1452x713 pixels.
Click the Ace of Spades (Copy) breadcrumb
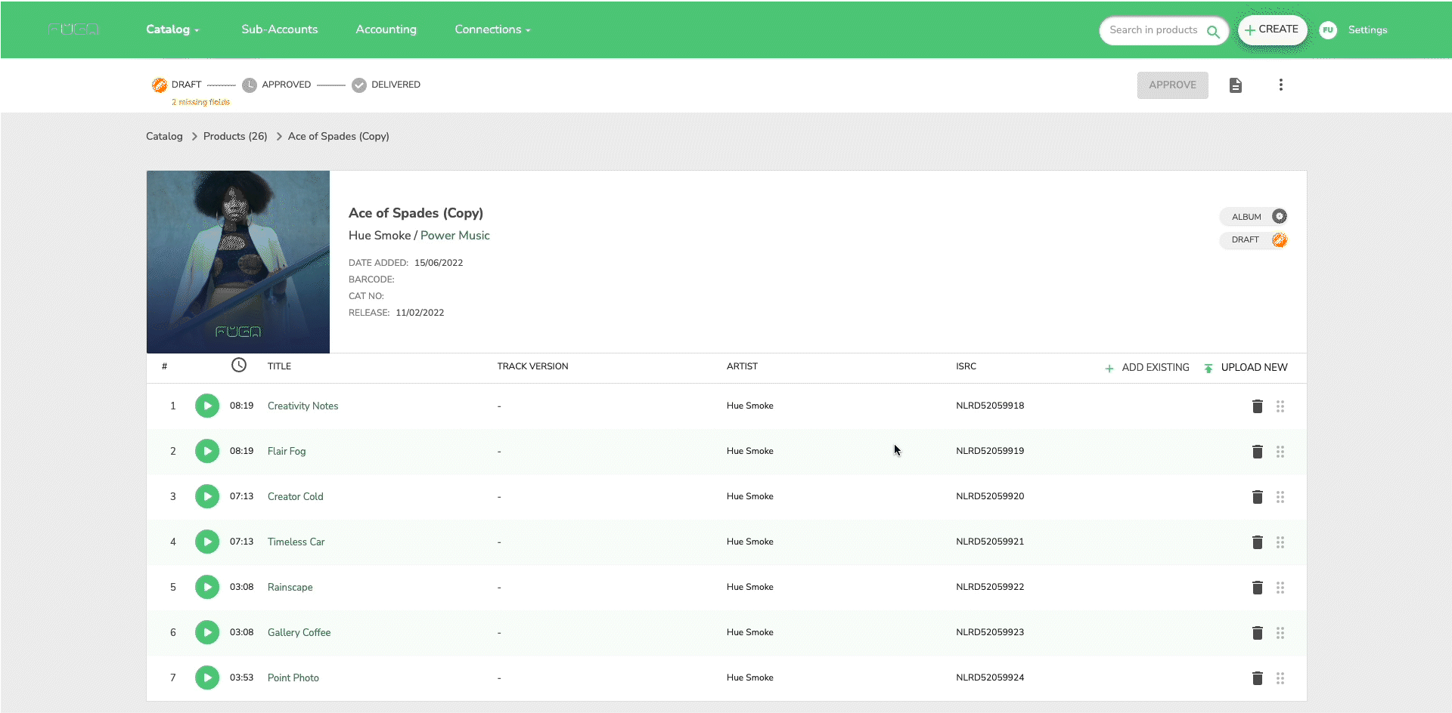[339, 136]
